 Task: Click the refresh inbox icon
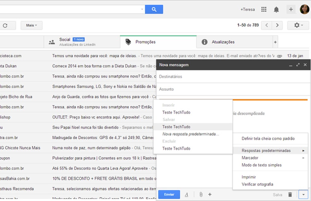pos(5,25)
